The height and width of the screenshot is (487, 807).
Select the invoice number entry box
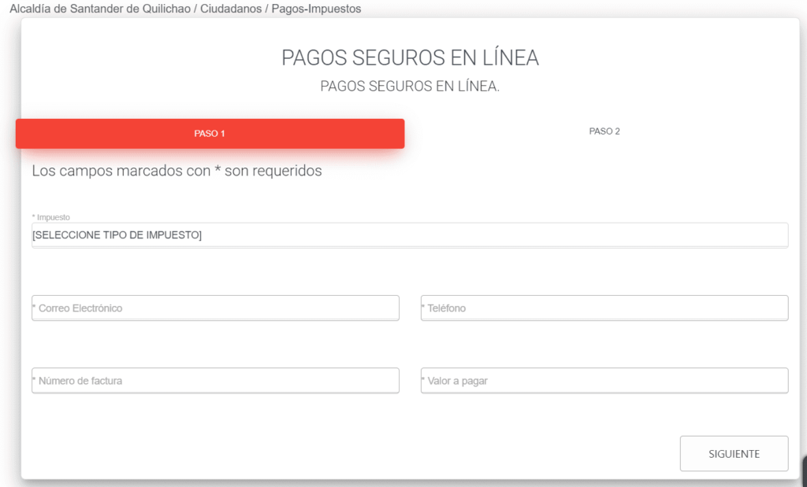pos(214,380)
